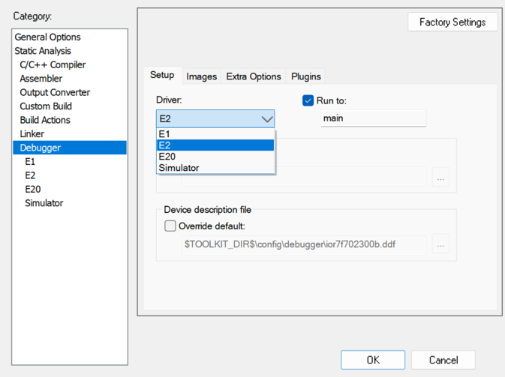Viewport: 505px width, 377px height.
Task: Click the Factory Settings button
Action: coord(452,22)
